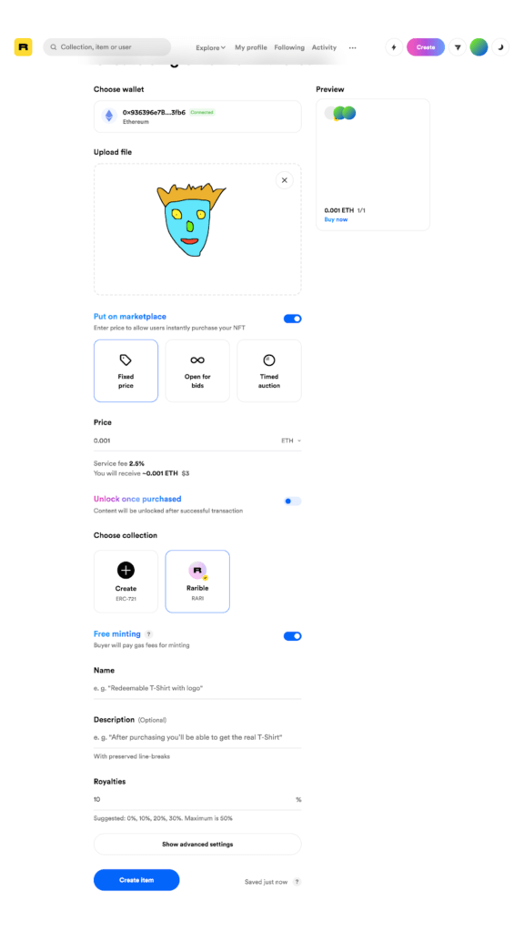Expand the Explore menu

click(210, 47)
